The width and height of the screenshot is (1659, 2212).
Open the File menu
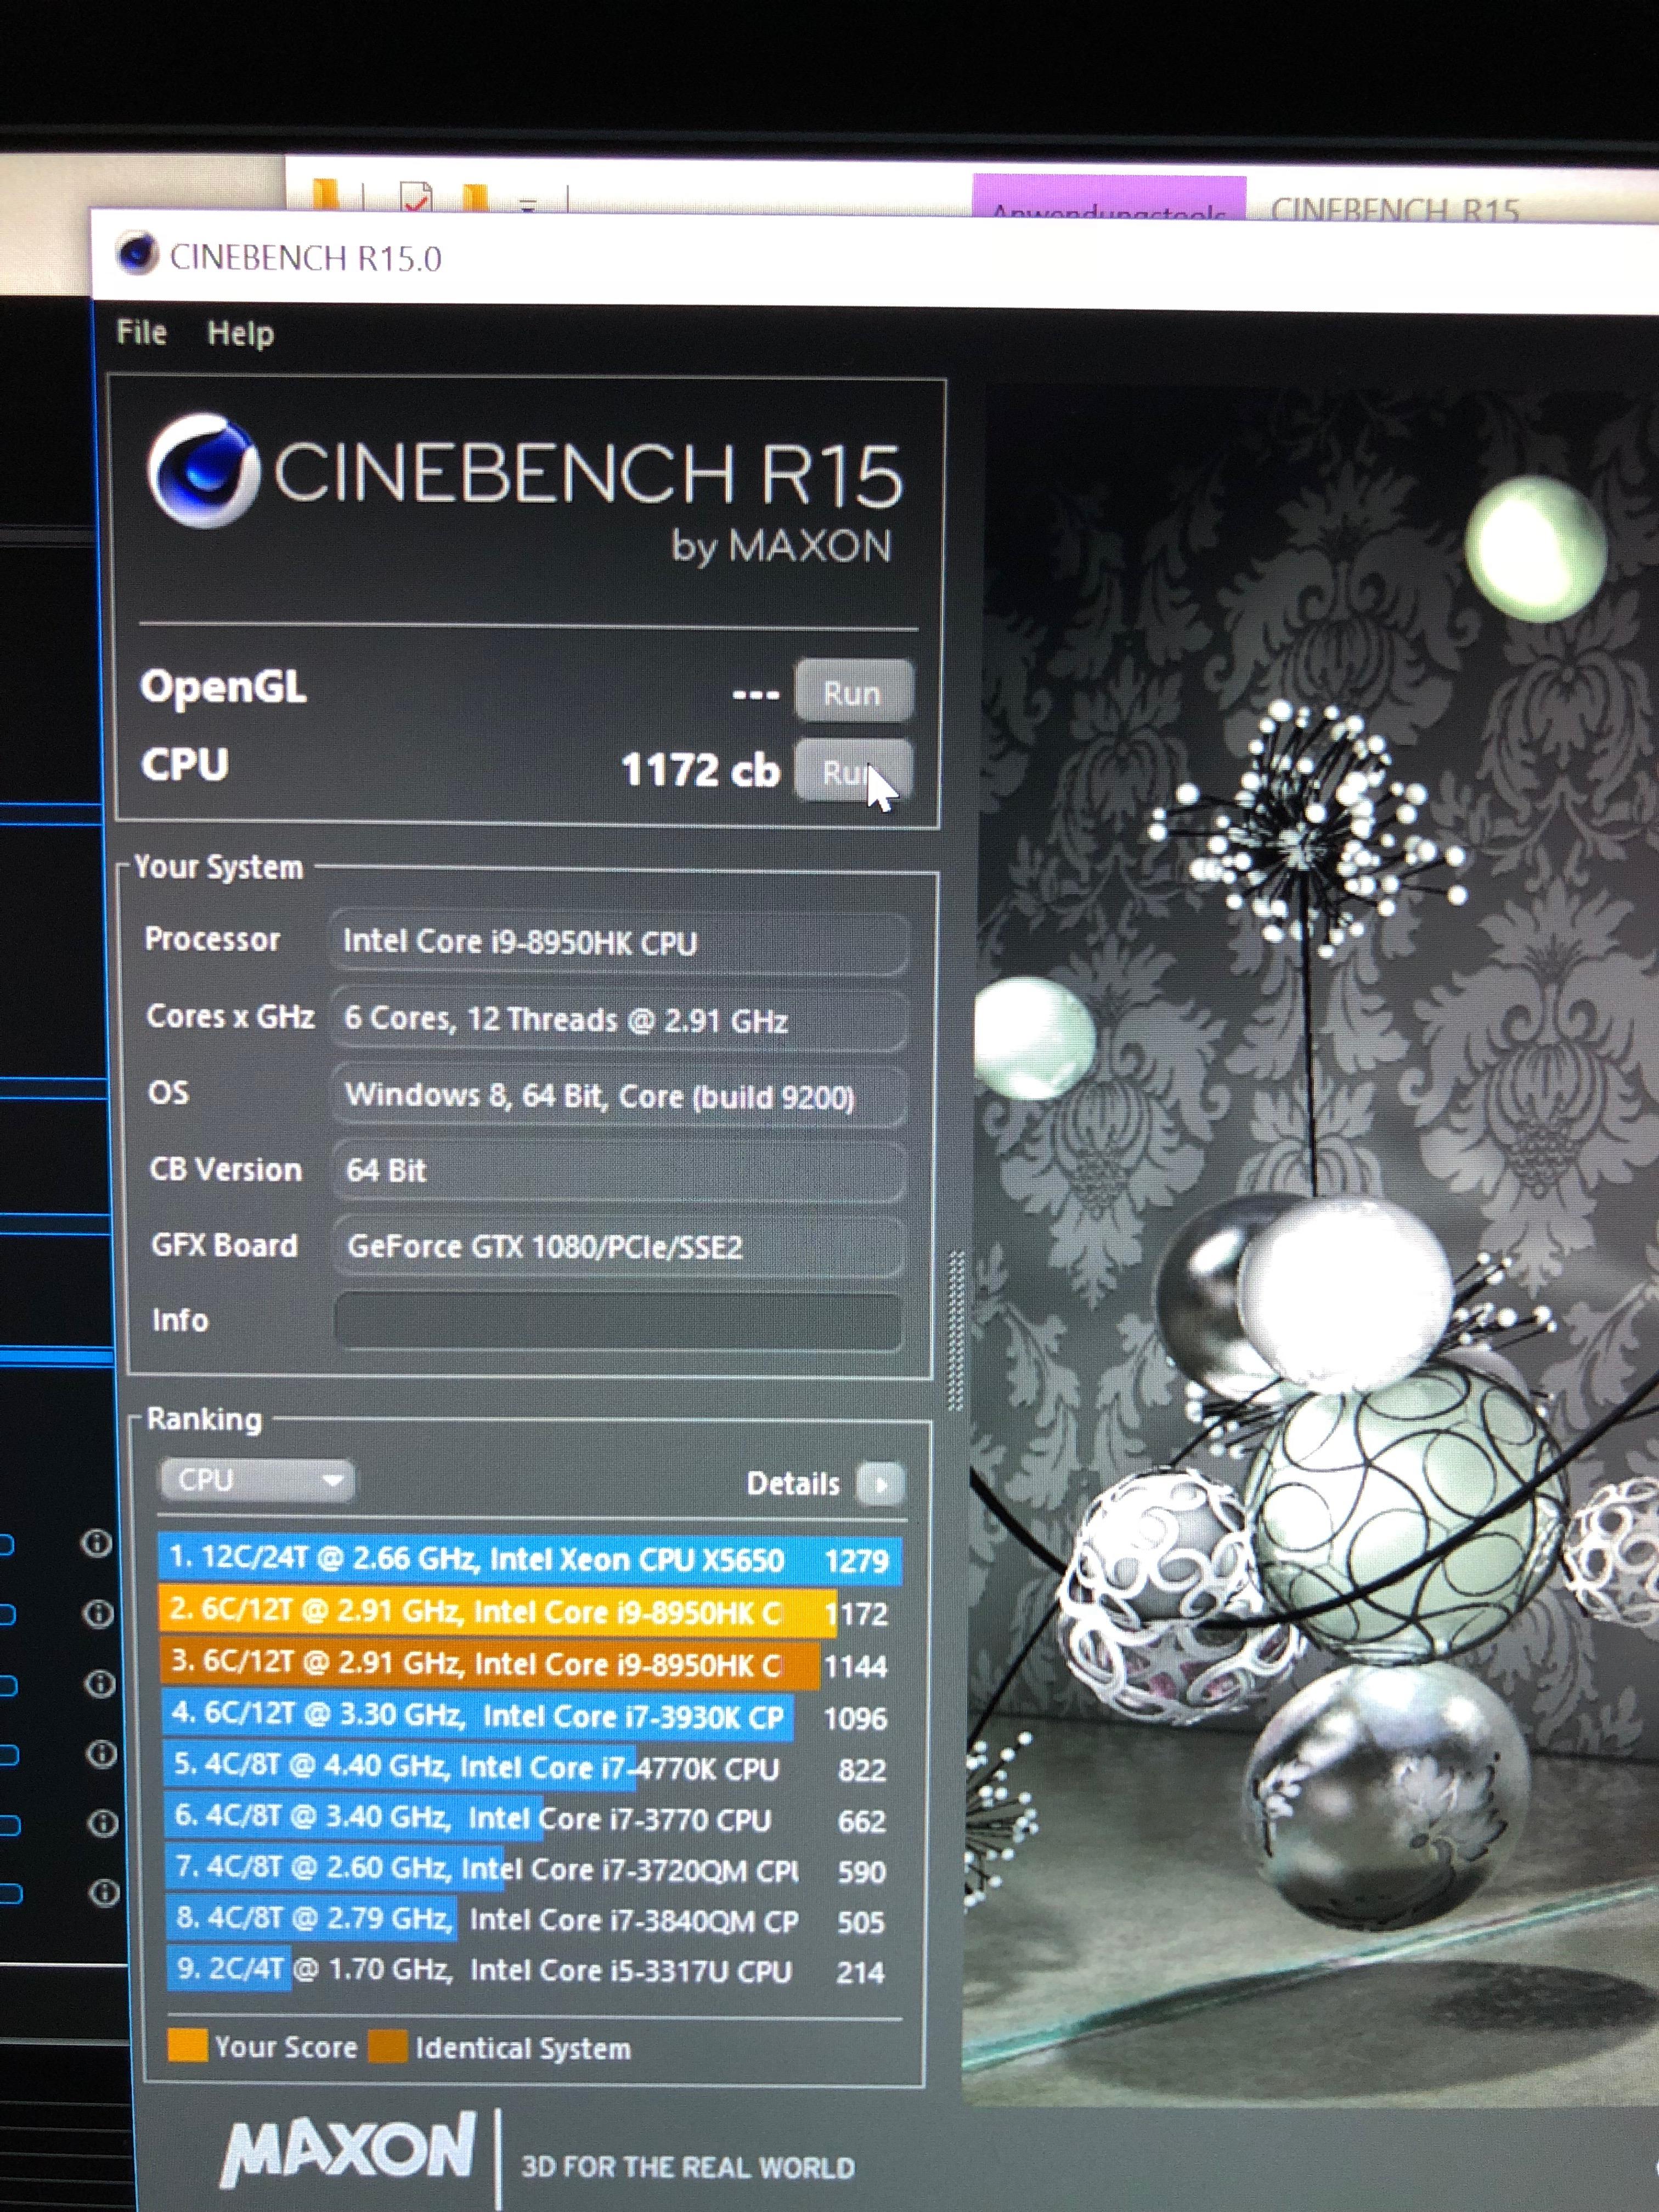point(141,332)
